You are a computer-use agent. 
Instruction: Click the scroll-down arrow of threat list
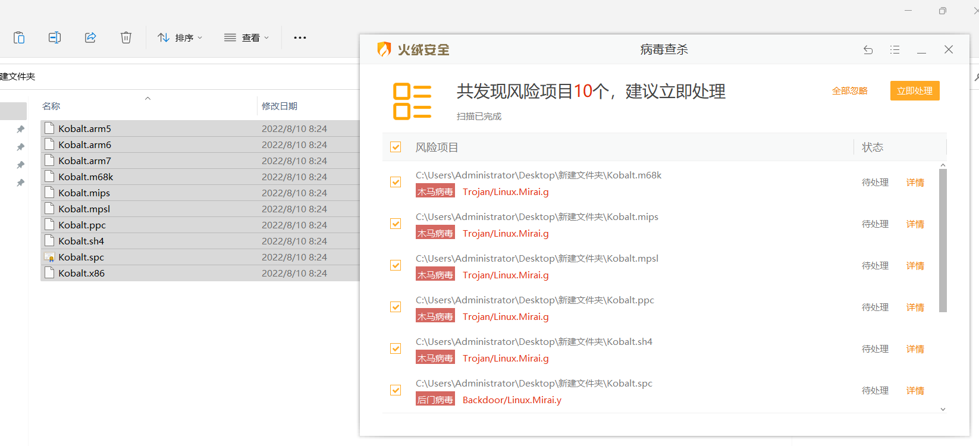coord(943,409)
